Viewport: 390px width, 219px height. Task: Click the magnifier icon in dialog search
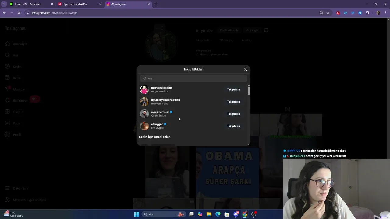click(145, 78)
